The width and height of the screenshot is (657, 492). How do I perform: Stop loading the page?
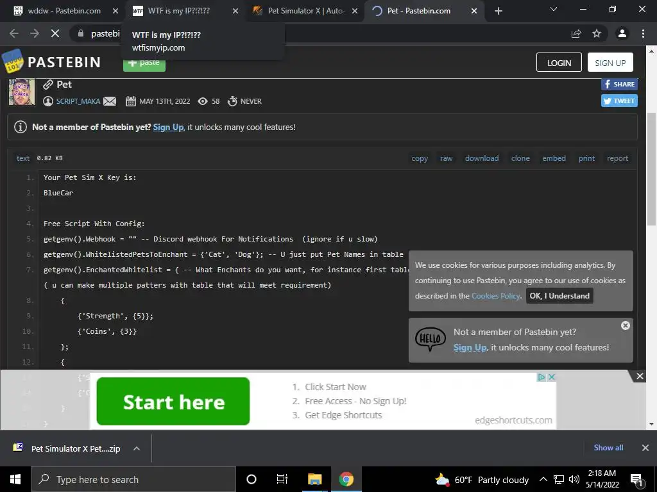click(55, 33)
